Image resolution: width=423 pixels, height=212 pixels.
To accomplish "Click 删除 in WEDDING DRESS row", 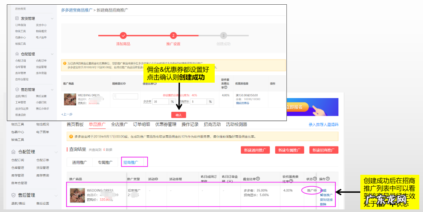I will [x=323, y=204].
